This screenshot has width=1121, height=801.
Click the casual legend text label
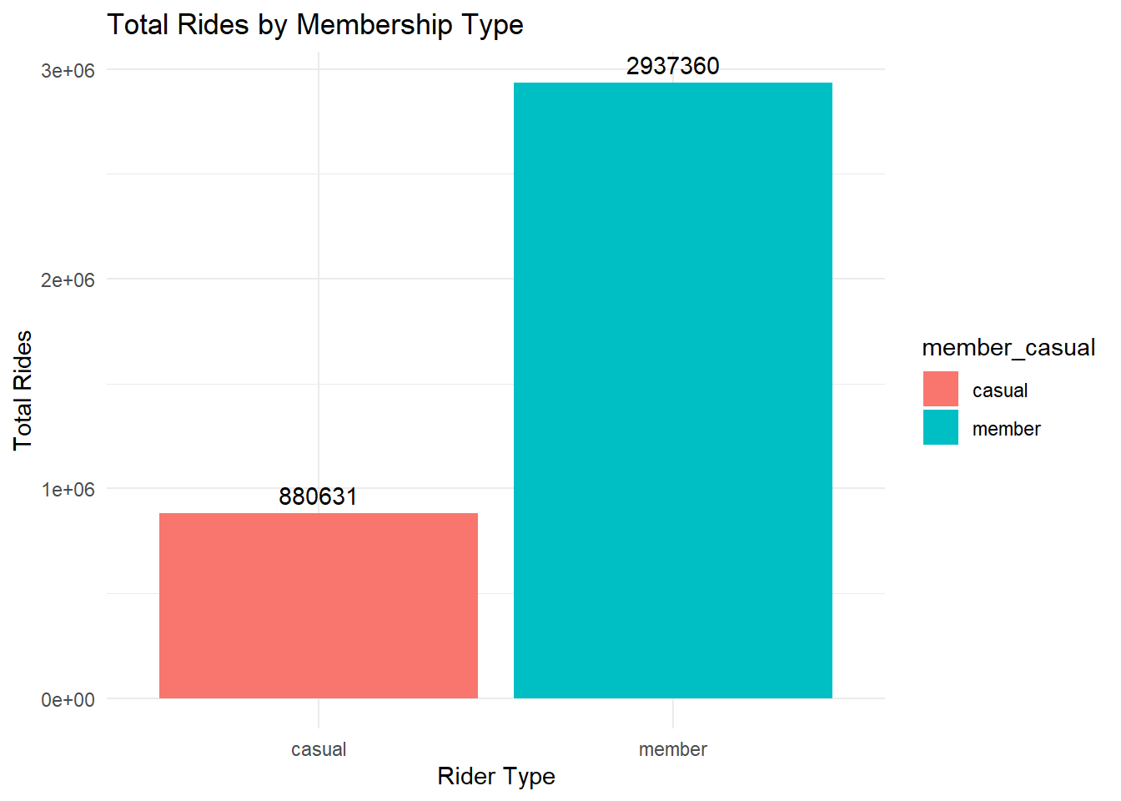click(x=1000, y=390)
